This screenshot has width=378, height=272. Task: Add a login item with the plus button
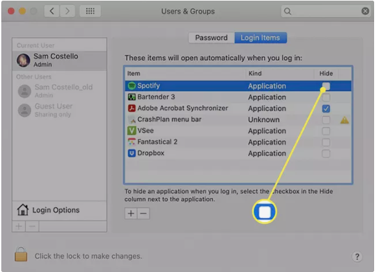click(x=131, y=214)
